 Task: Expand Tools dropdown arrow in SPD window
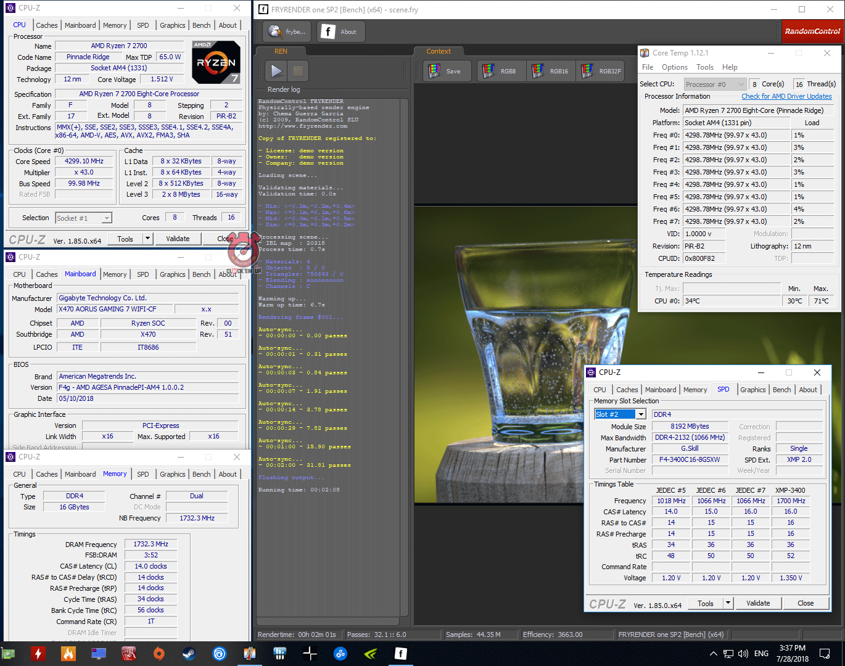click(x=728, y=603)
